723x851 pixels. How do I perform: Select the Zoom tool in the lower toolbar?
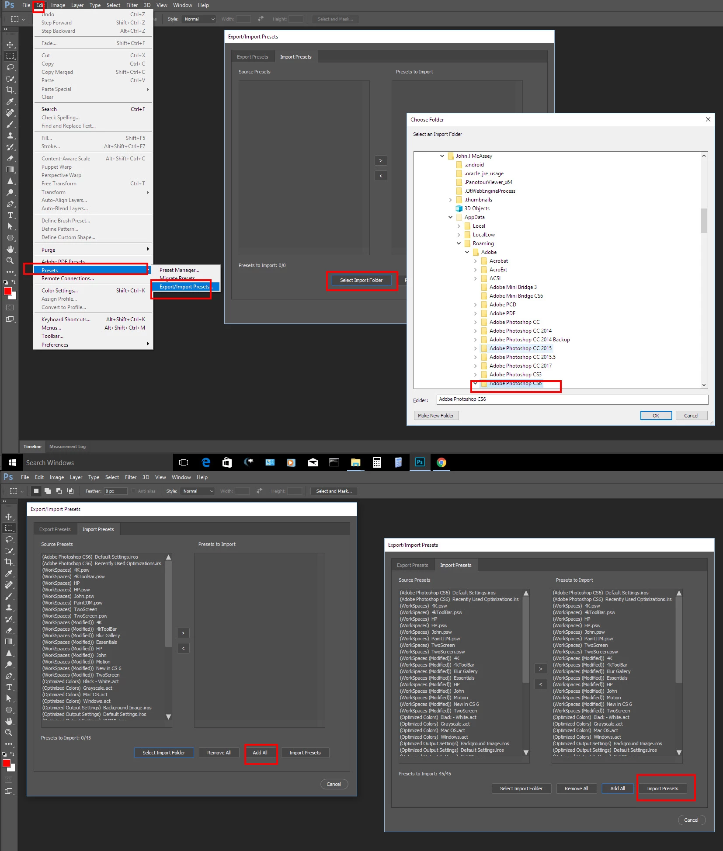9,733
